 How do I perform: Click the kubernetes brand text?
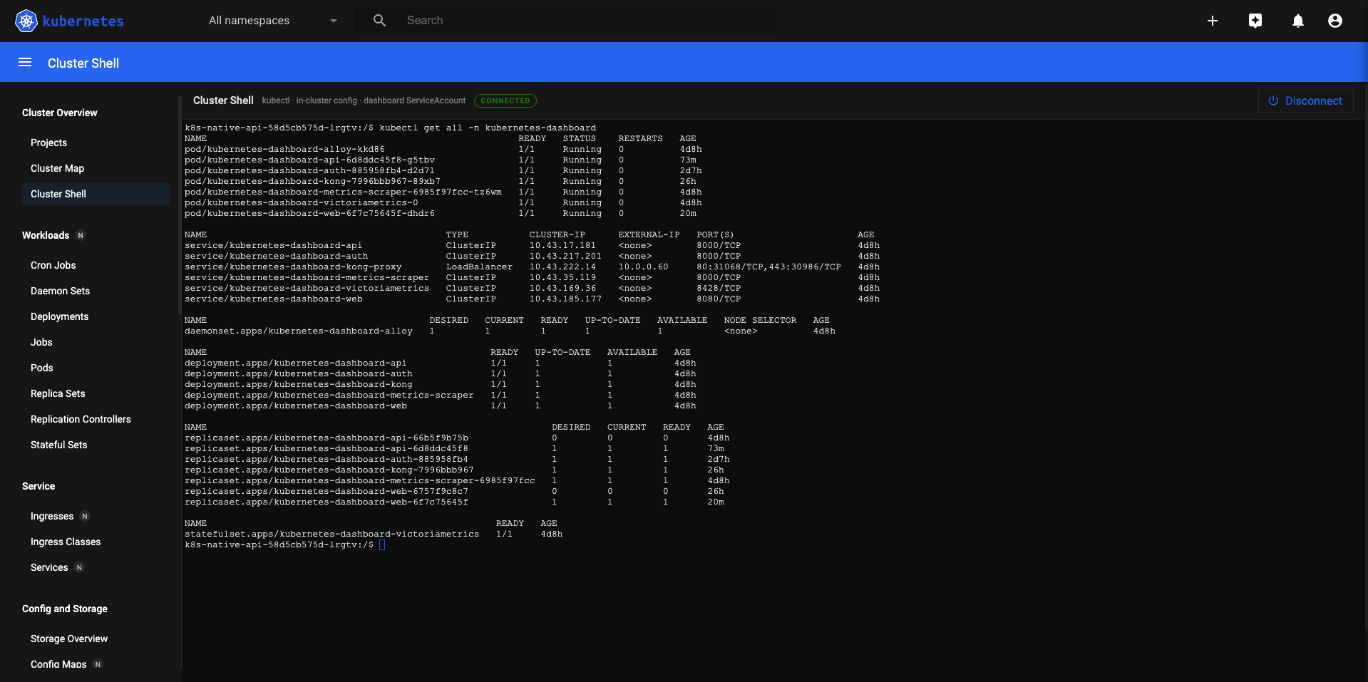[x=83, y=21]
